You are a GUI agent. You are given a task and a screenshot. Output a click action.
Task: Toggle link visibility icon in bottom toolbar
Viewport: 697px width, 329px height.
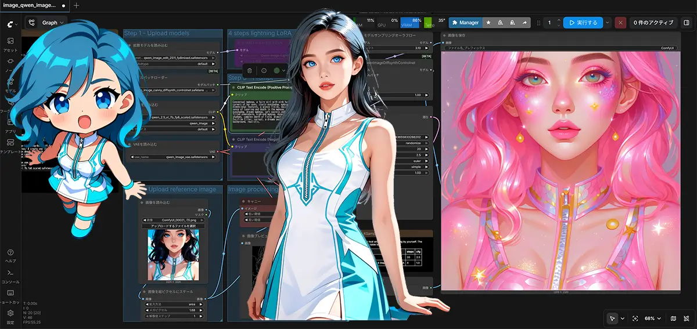[x=687, y=318]
